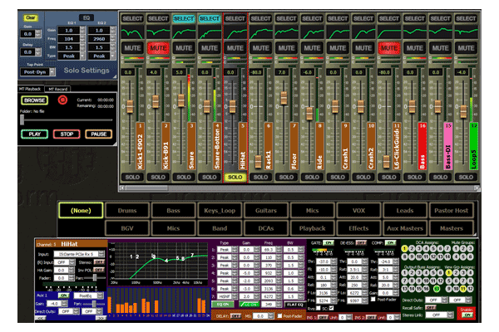This screenshot has width=499, height=332.
Task: Toggle output buss assign 13
Action: coord(404,289)
